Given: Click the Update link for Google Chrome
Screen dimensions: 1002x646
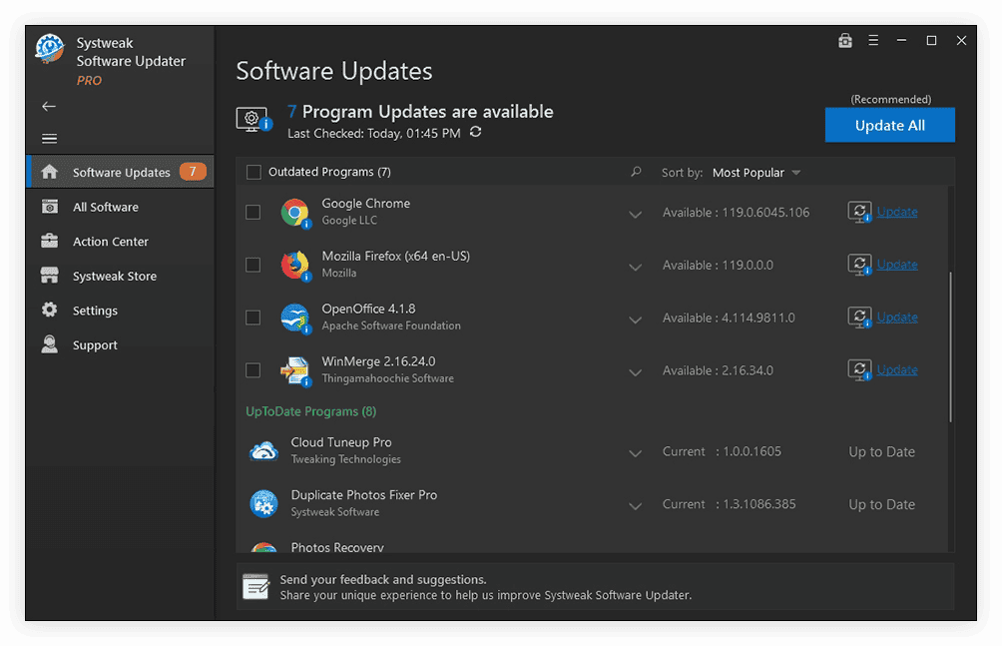Looking at the screenshot, I should pos(896,212).
